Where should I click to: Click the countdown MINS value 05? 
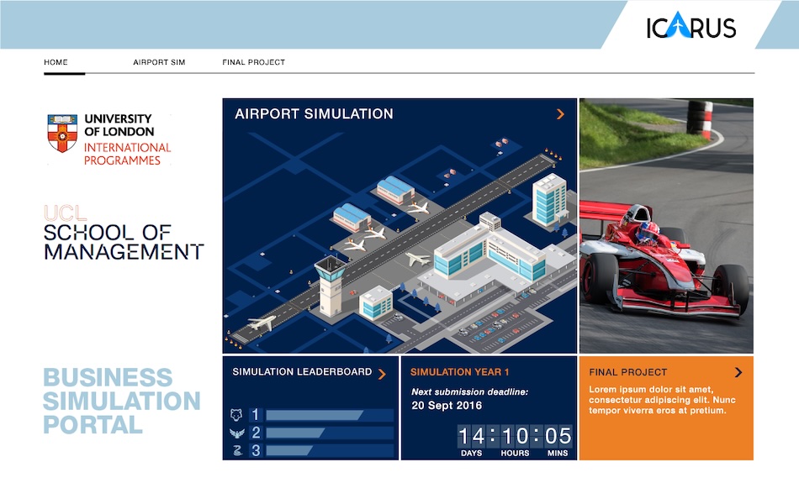[x=558, y=436]
